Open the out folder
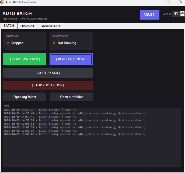The height and width of the screenshot is (173, 185). (71, 97)
